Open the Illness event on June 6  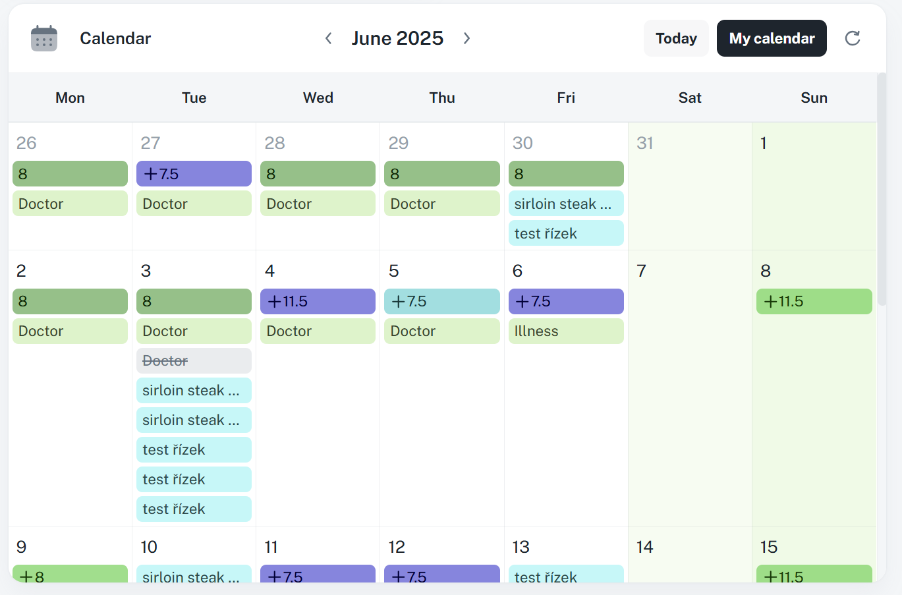pyautogui.click(x=565, y=331)
